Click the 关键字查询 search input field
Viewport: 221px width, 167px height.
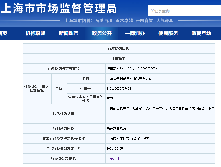point(184,11)
